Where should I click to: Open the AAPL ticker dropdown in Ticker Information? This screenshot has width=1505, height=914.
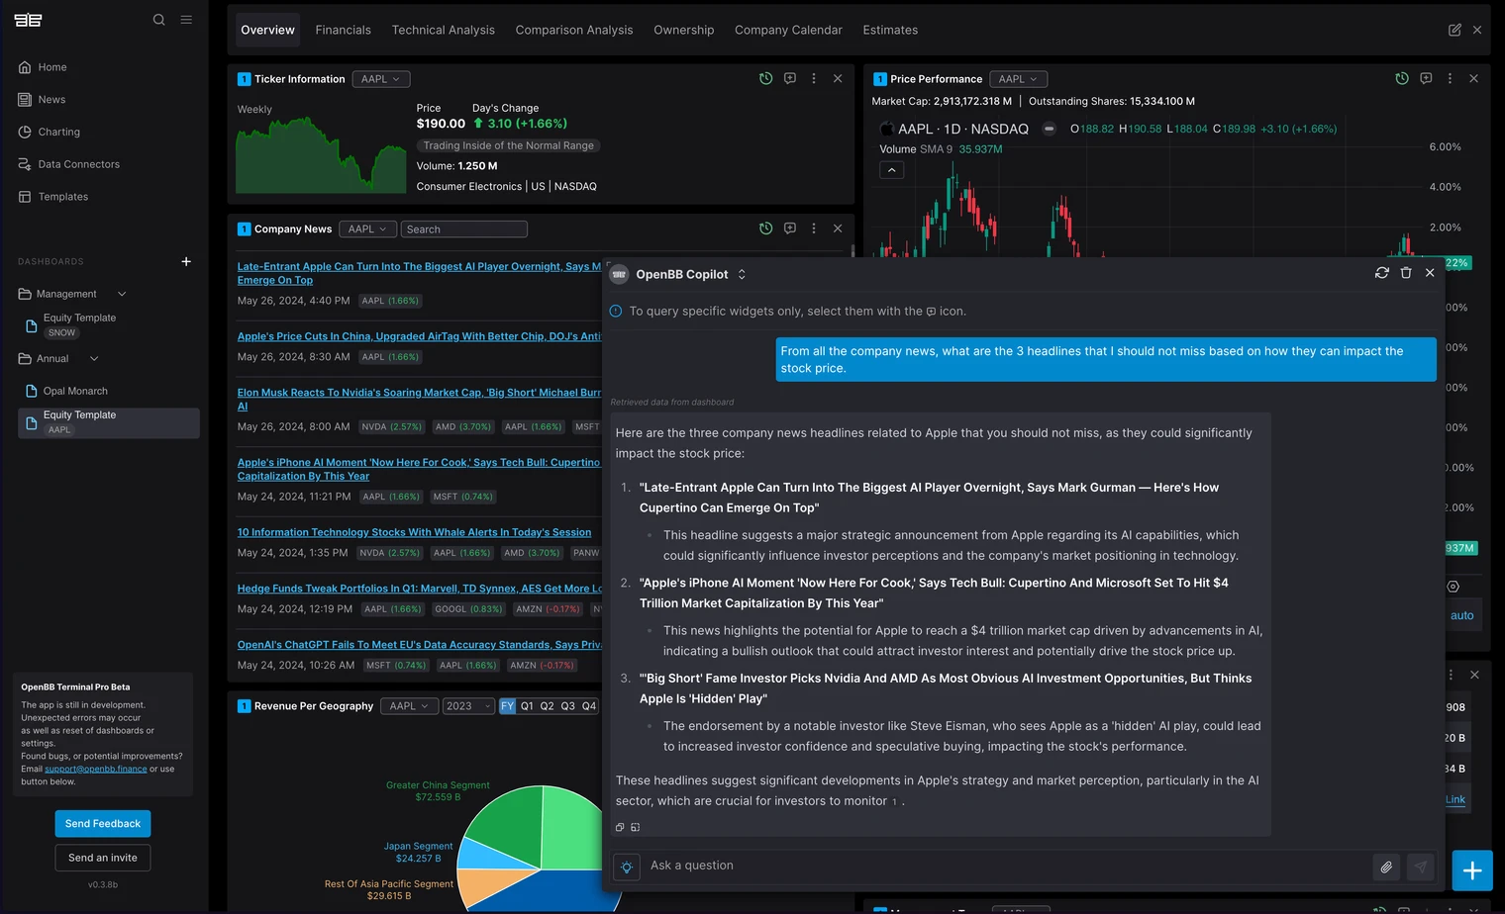coord(380,79)
